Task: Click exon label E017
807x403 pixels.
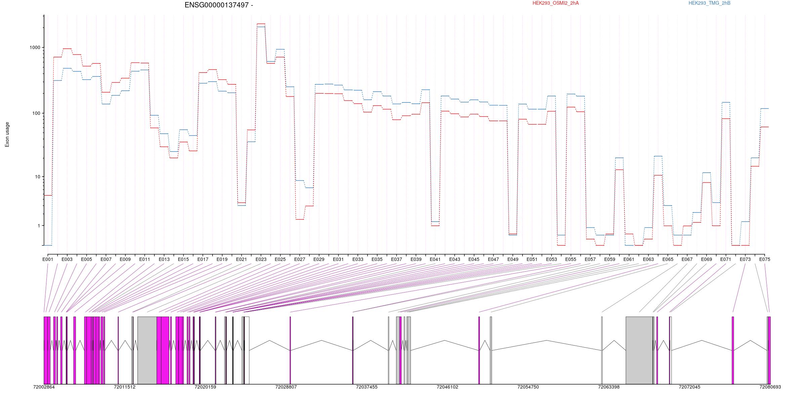Action: click(x=203, y=259)
